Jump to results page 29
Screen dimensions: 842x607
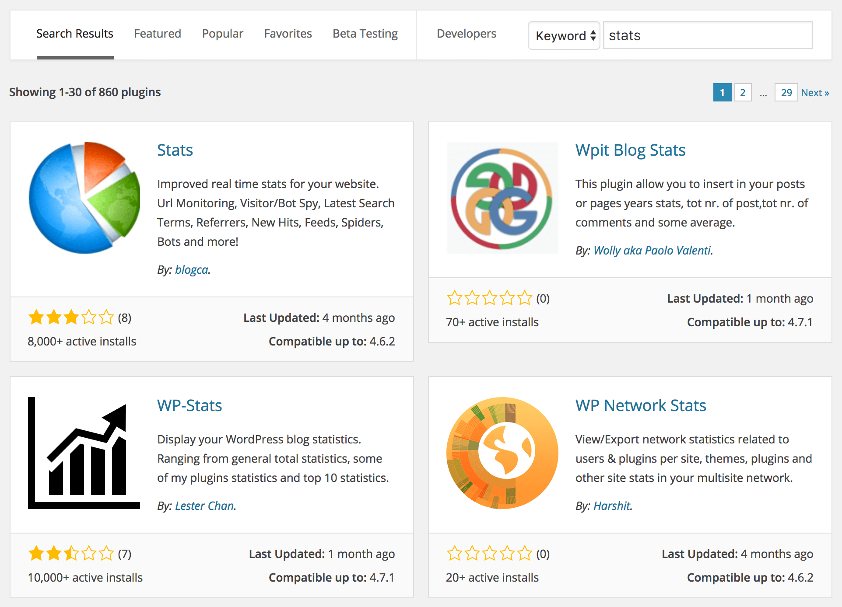coord(786,93)
